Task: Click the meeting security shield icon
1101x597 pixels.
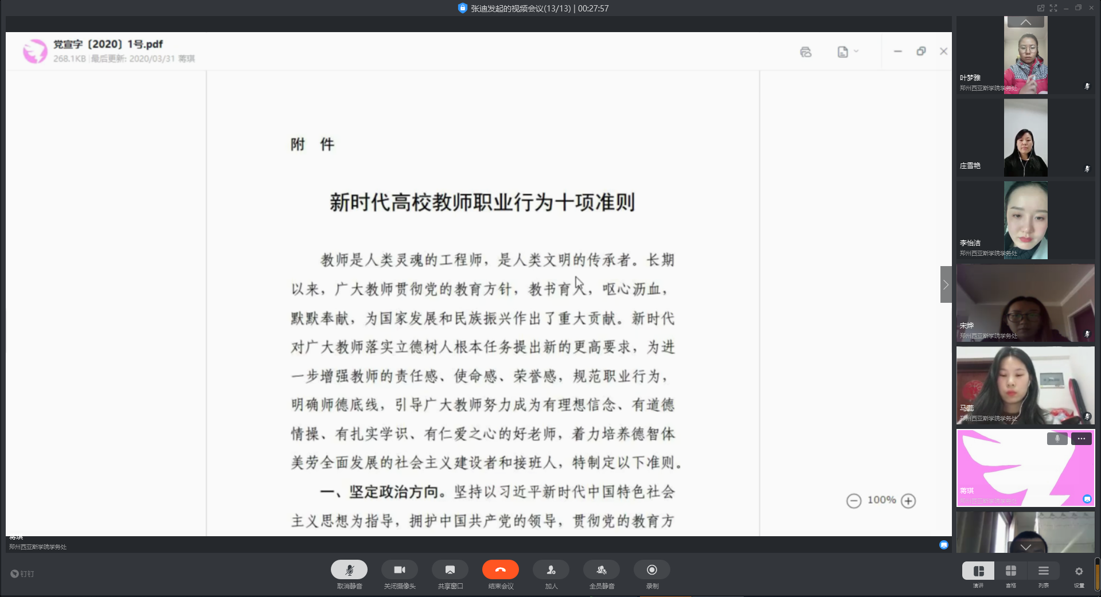Action: pos(462,8)
